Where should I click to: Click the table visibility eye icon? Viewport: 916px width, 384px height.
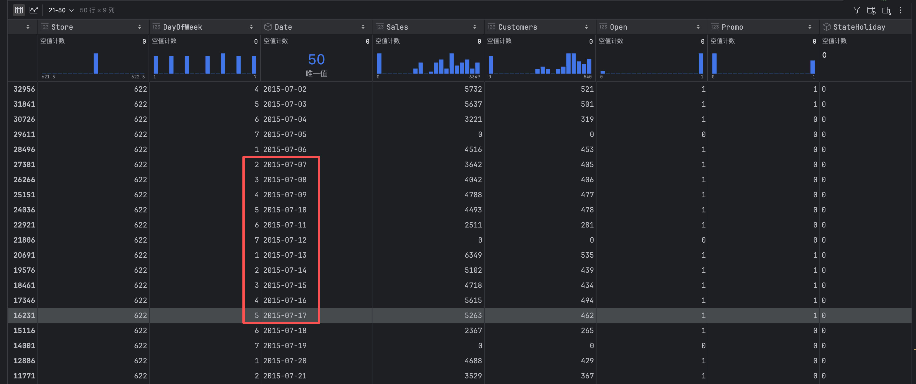pyautogui.click(x=871, y=10)
